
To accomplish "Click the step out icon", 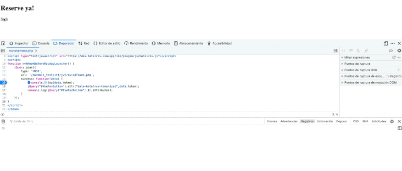I will 366,51.
